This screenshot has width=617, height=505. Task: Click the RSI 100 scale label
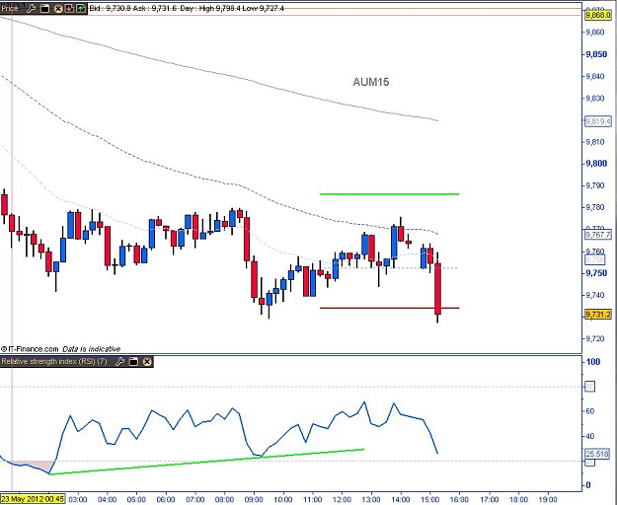[x=593, y=362]
